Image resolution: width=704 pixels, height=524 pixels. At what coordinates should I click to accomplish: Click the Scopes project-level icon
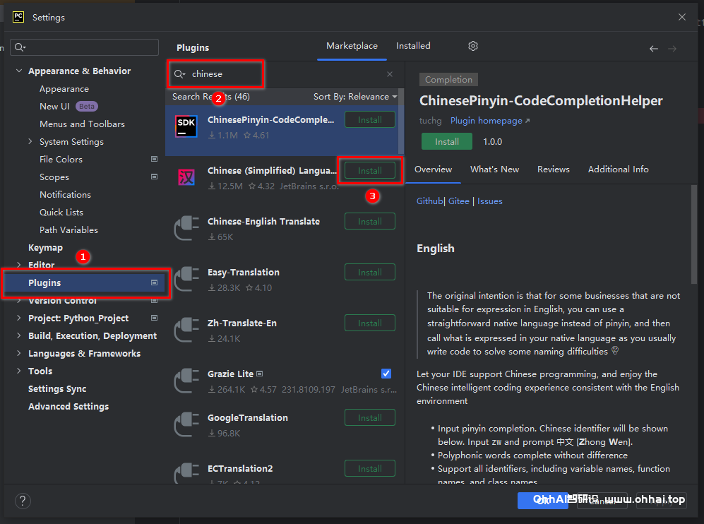pos(154,177)
